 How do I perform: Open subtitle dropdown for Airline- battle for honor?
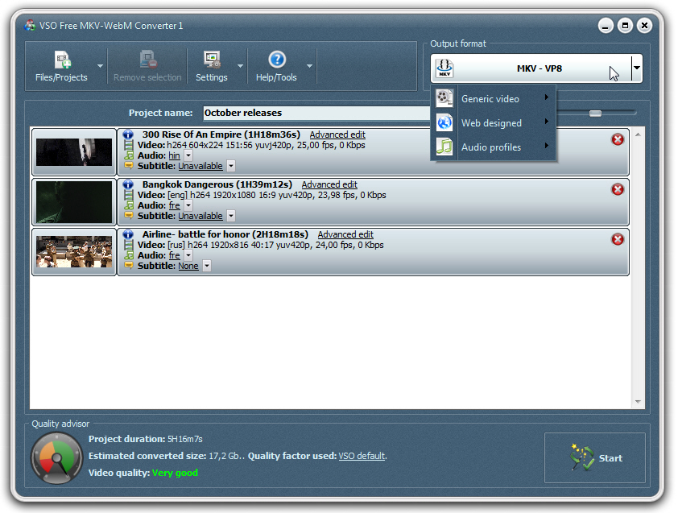[x=207, y=266]
